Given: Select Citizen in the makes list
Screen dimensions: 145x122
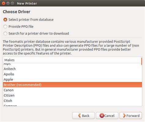Looking at the screenshot, I should coord(72,95).
